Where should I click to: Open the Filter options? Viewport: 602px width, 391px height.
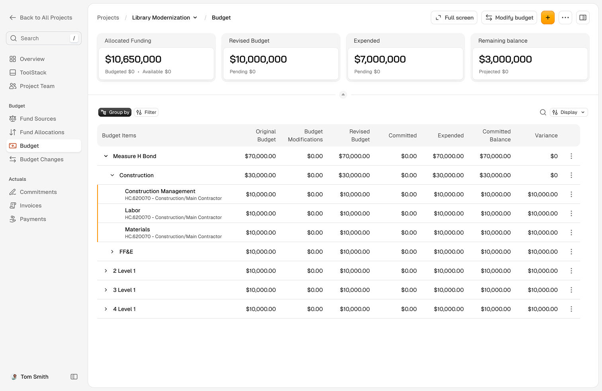point(146,112)
